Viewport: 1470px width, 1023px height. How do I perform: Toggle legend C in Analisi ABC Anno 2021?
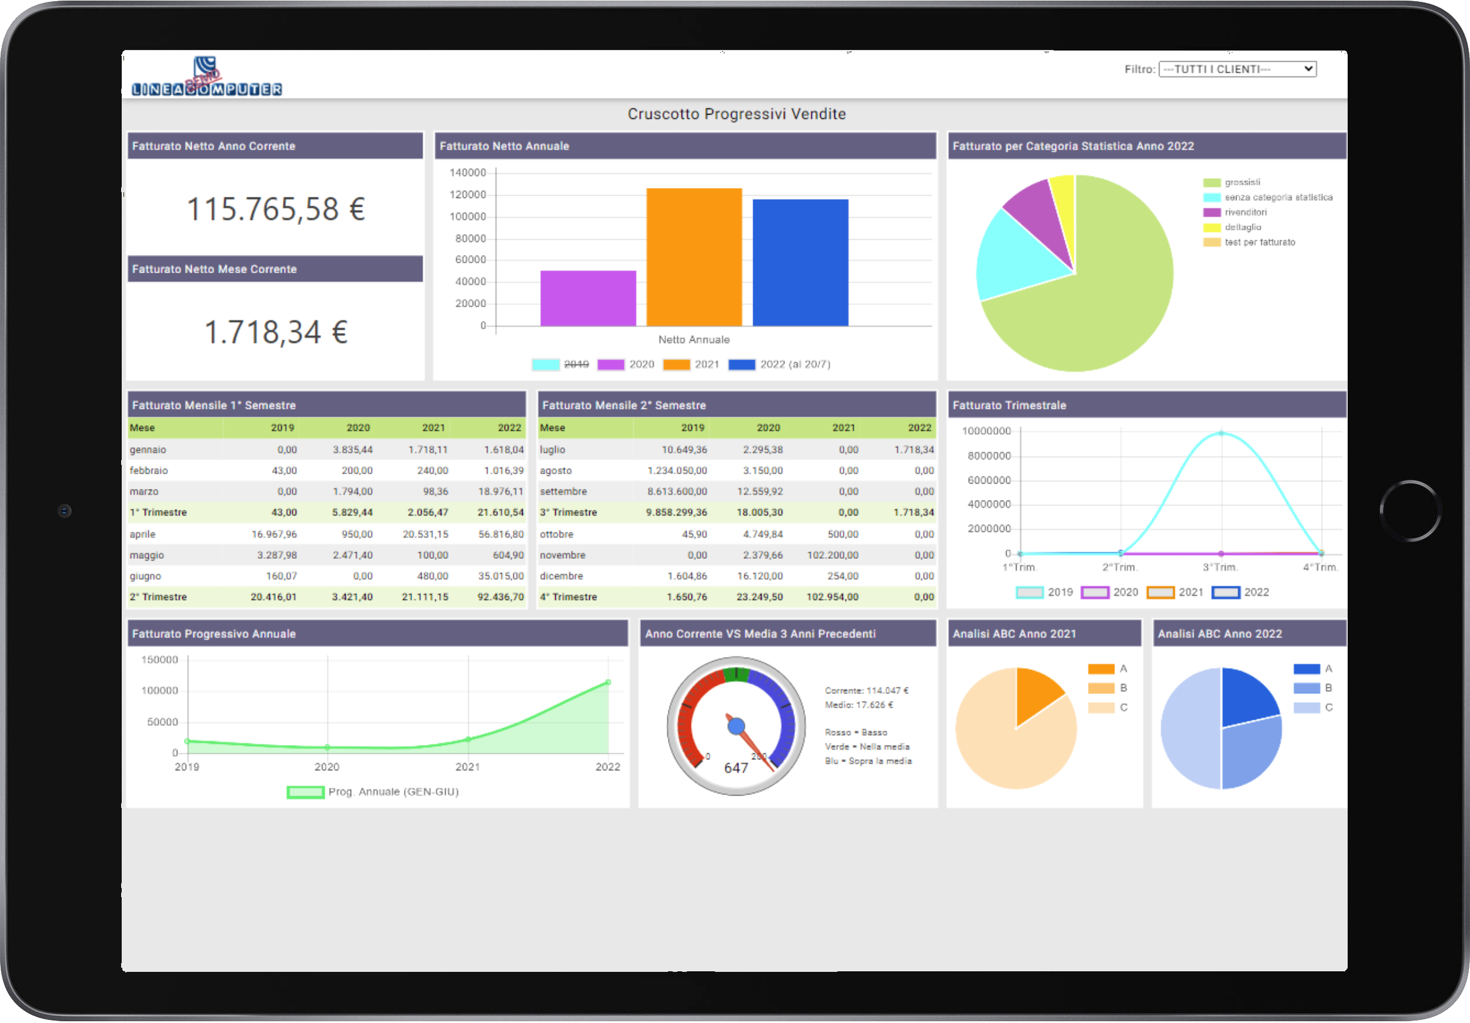(x=1108, y=707)
